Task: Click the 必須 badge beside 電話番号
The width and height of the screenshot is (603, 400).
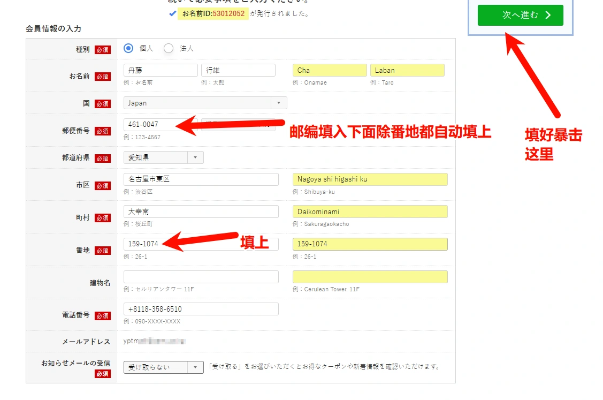Action: pos(103,316)
